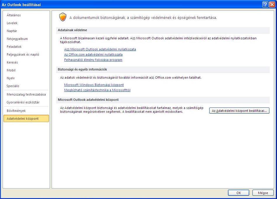Click the orange shield icon
The width and height of the screenshot is (277, 199).
[x=63, y=17]
